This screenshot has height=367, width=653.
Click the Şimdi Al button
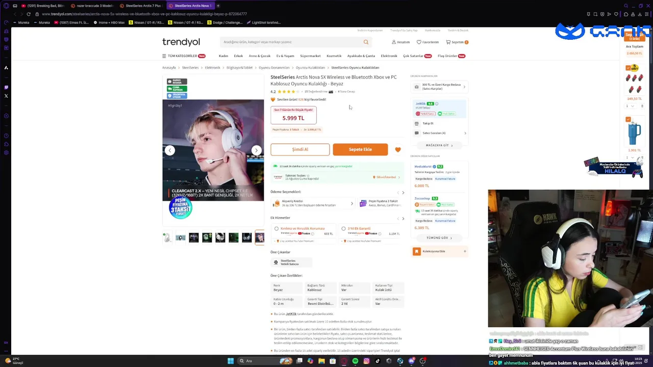[x=300, y=149]
